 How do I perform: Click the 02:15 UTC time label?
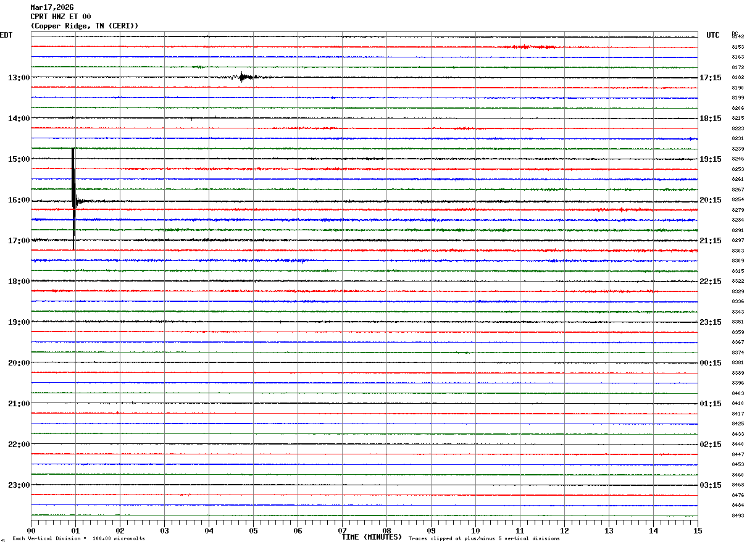(711, 445)
